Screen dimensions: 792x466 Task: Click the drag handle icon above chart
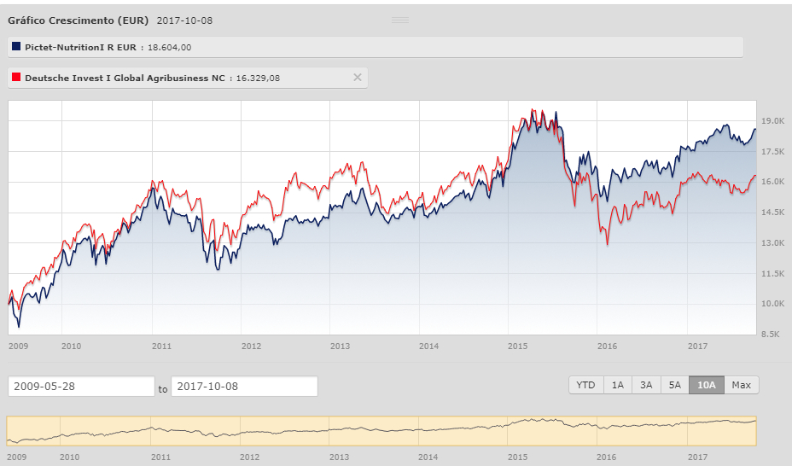point(399,19)
